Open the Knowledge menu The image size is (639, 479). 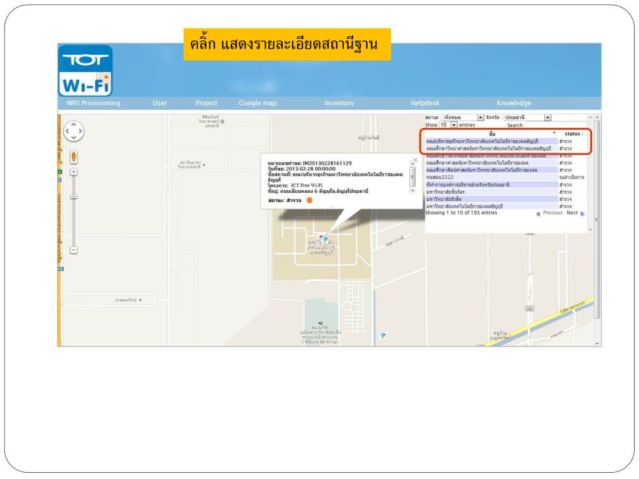514,103
